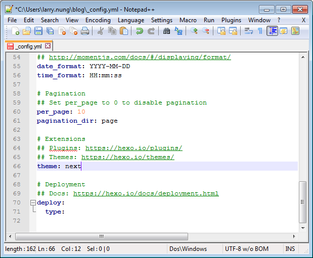This screenshot has width=313, height=258.
Task: Open the Plugins menu
Action: 232,20
